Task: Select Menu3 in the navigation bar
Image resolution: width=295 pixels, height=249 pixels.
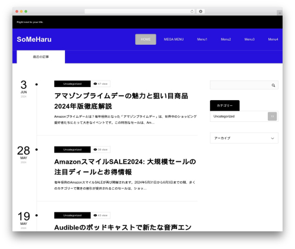Action: point(250,39)
